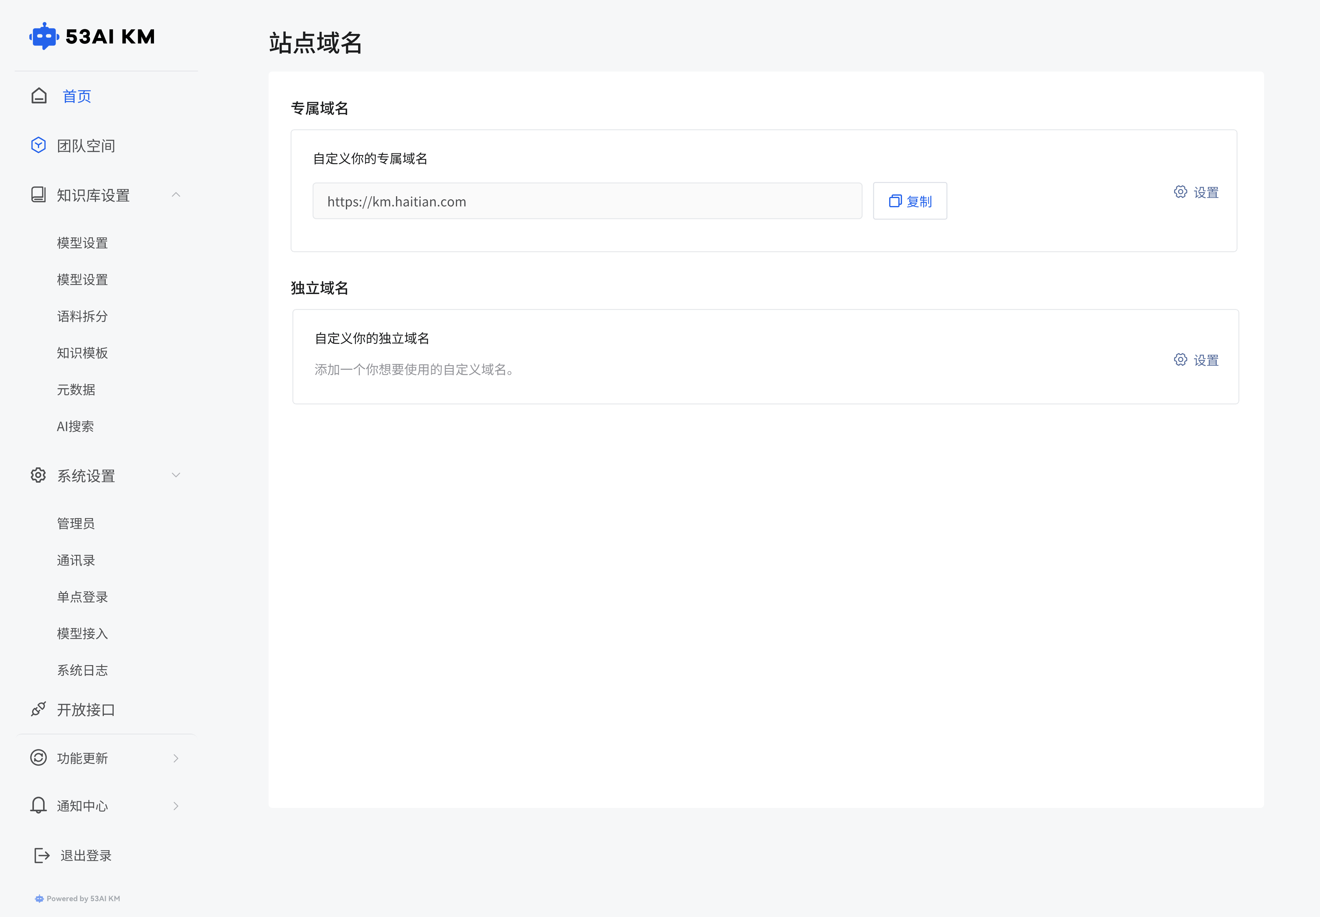Expand the 系统设置 section chevron

click(176, 475)
